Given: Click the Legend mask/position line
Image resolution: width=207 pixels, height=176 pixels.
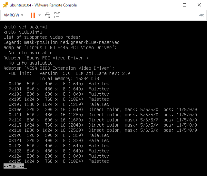Looking at the screenshot, I should pos(62,42).
